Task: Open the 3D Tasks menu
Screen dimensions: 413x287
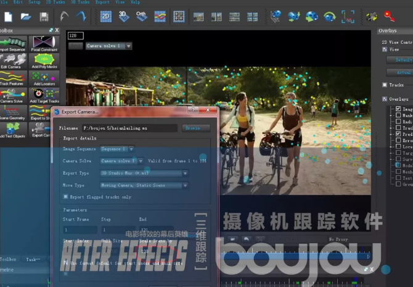Action: pos(80,2)
